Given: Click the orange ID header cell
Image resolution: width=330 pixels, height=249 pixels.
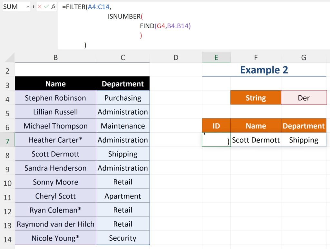Looking at the screenshot, I should (216, 126).
